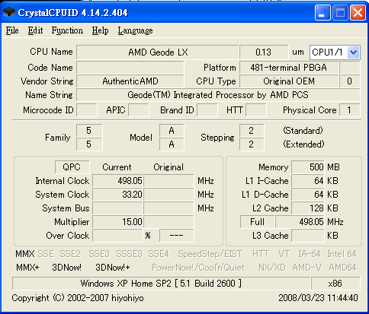Click the cache speed 498.05 MHz value
Image resolution: width=369 pixels, height=314 pixels.
point(300,222)
